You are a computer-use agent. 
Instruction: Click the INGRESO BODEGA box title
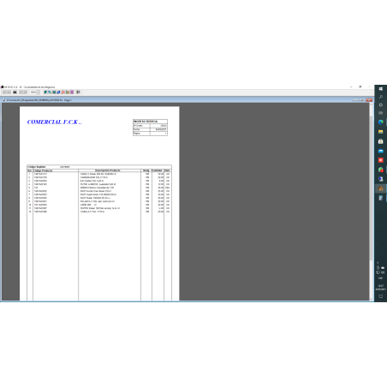[146, 122]
